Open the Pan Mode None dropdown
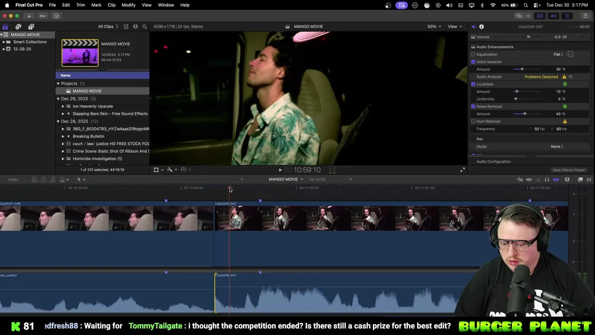 click(x=557, y=147)
